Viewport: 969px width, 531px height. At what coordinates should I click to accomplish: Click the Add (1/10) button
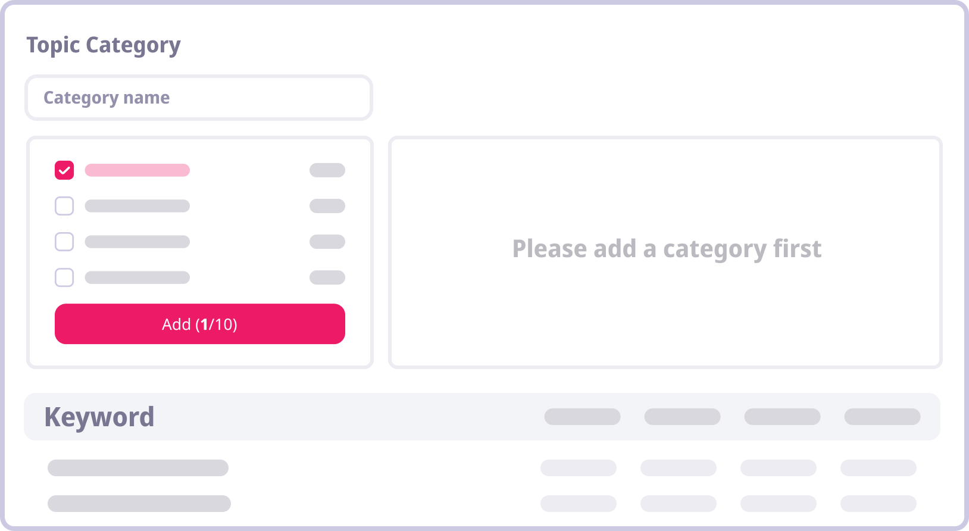click(x=200, y=324)
